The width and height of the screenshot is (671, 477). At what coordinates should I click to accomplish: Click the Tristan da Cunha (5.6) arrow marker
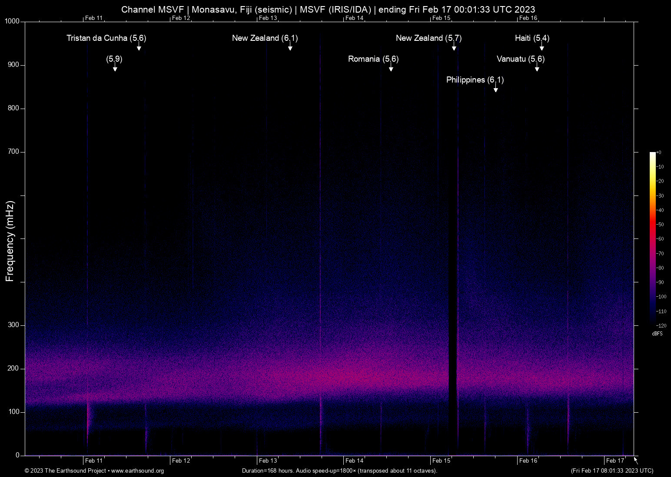[x=139, y=47]
